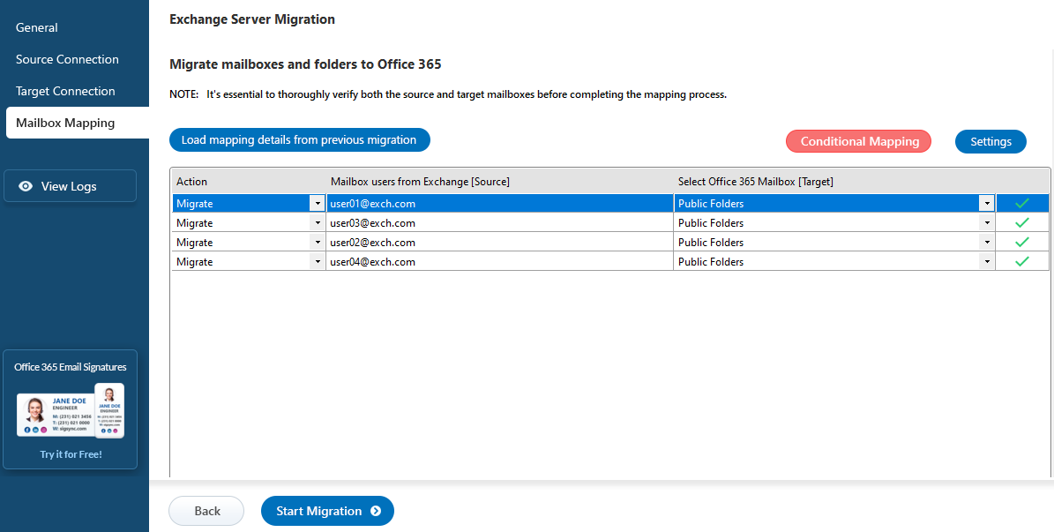Click the Try it for Free link

pos(71,454)
